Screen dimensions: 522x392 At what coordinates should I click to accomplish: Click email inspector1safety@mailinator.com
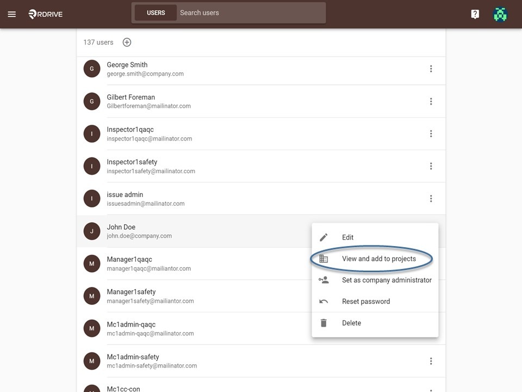coord(151,171)
